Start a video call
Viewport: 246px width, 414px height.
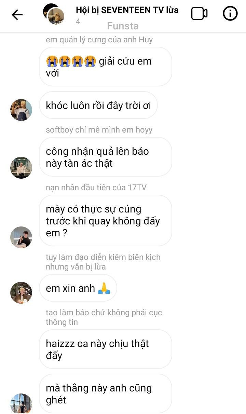coord(199,14)
